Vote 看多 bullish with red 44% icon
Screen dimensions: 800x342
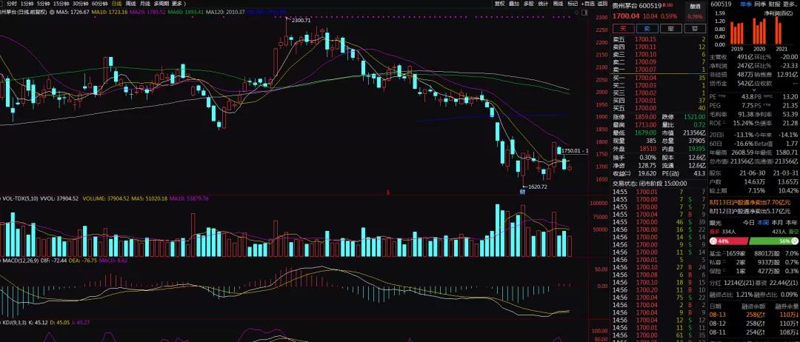[x=714, y=241]
